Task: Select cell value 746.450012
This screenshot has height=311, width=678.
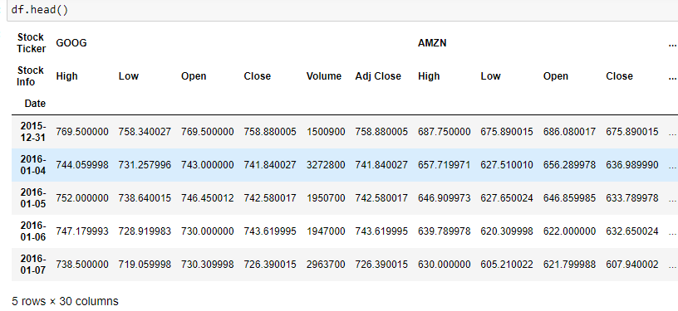Action: tap(208, 198)
